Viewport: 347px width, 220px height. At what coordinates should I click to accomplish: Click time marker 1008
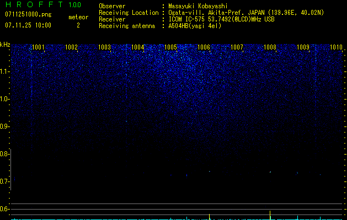[x=270, y=47]
